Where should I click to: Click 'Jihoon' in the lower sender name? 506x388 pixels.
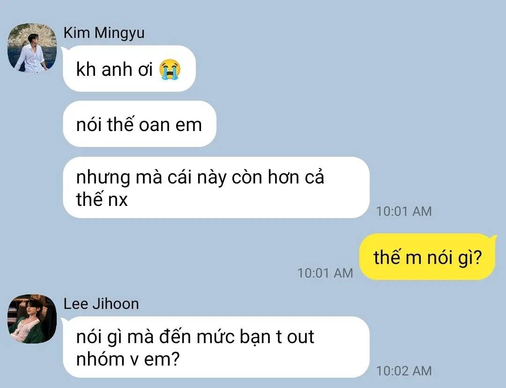coord(116,304)
